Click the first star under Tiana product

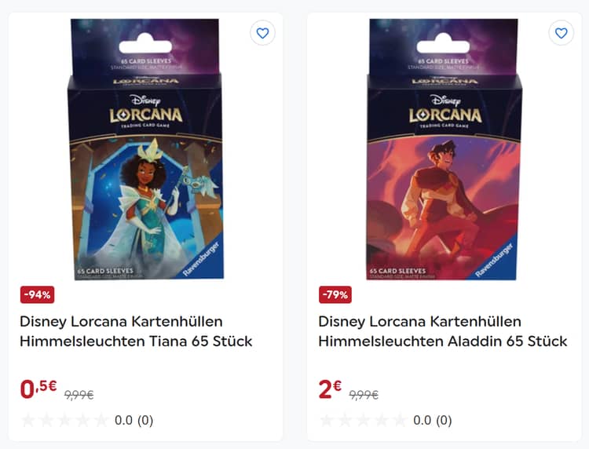[x=28, y=420]
